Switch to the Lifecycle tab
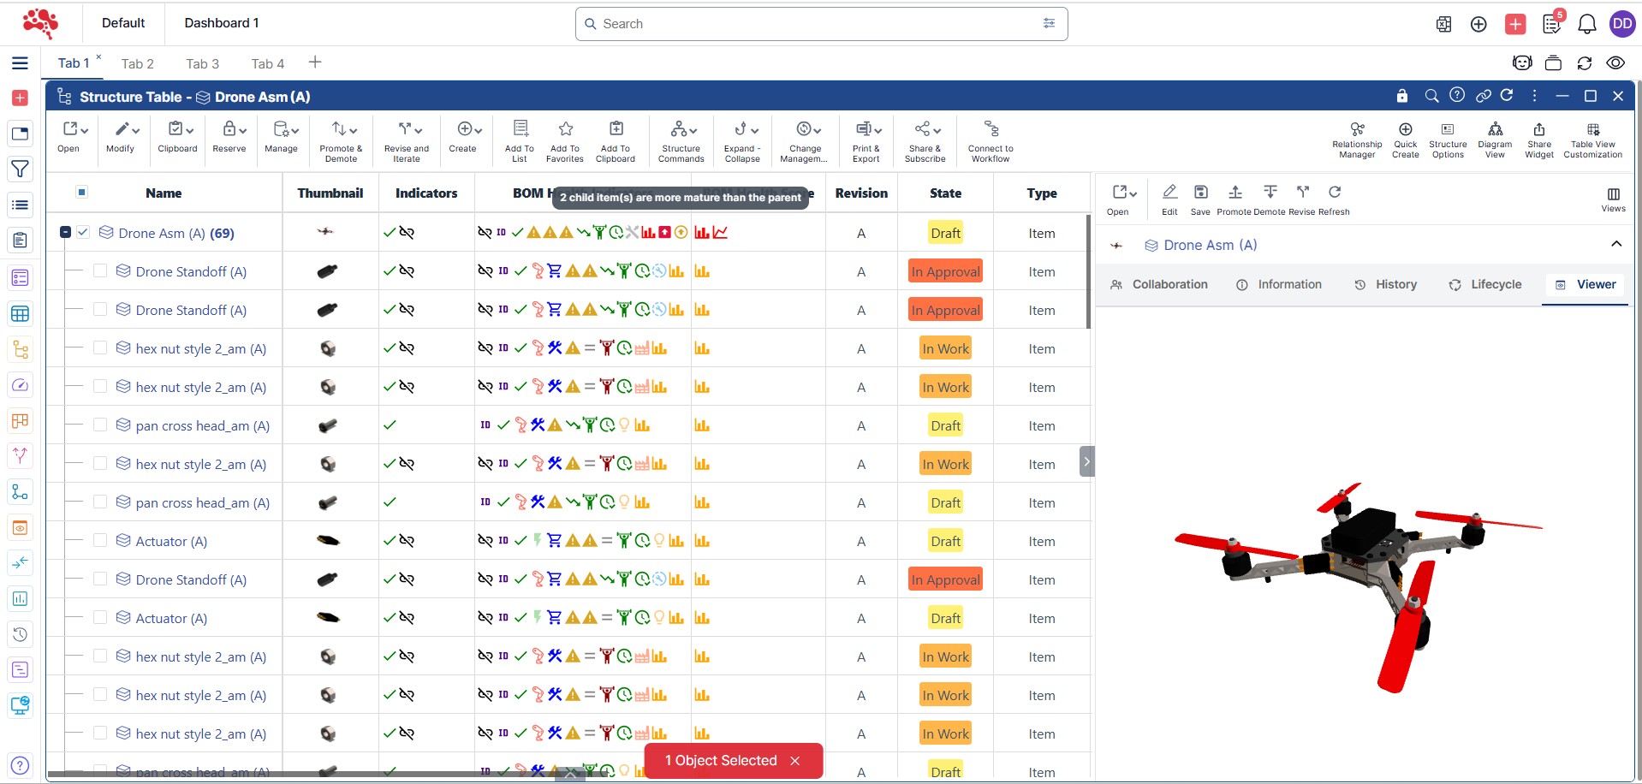 point(1485,284)
